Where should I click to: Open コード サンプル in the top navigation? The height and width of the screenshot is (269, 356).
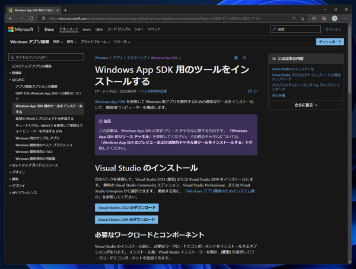tap(119, 29)
